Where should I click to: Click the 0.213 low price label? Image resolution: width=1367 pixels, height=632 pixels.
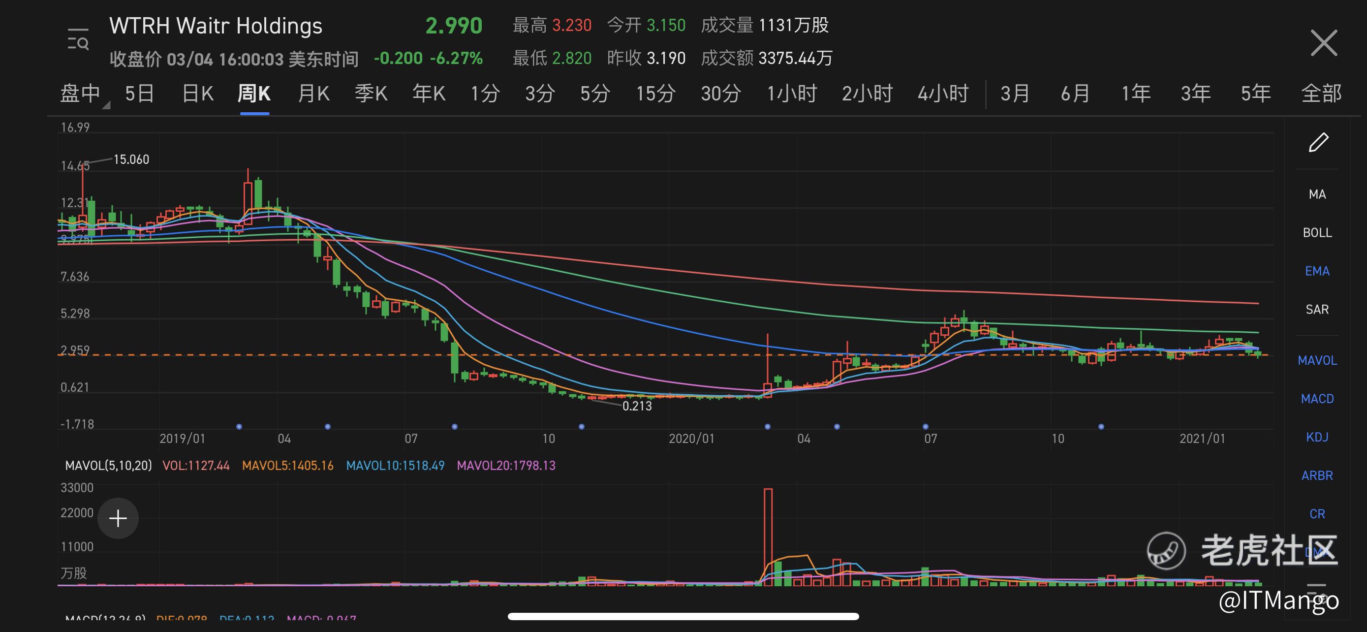point(637,406)
